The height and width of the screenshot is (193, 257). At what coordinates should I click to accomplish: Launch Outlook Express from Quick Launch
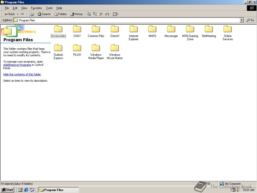coord(32,190)
